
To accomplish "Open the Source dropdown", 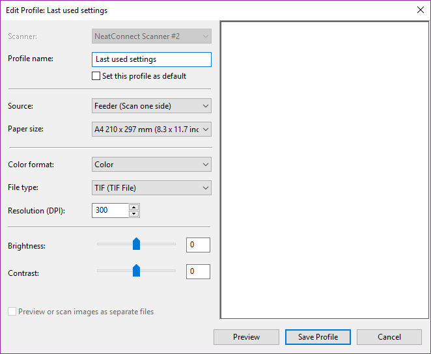I will point(152,105).
